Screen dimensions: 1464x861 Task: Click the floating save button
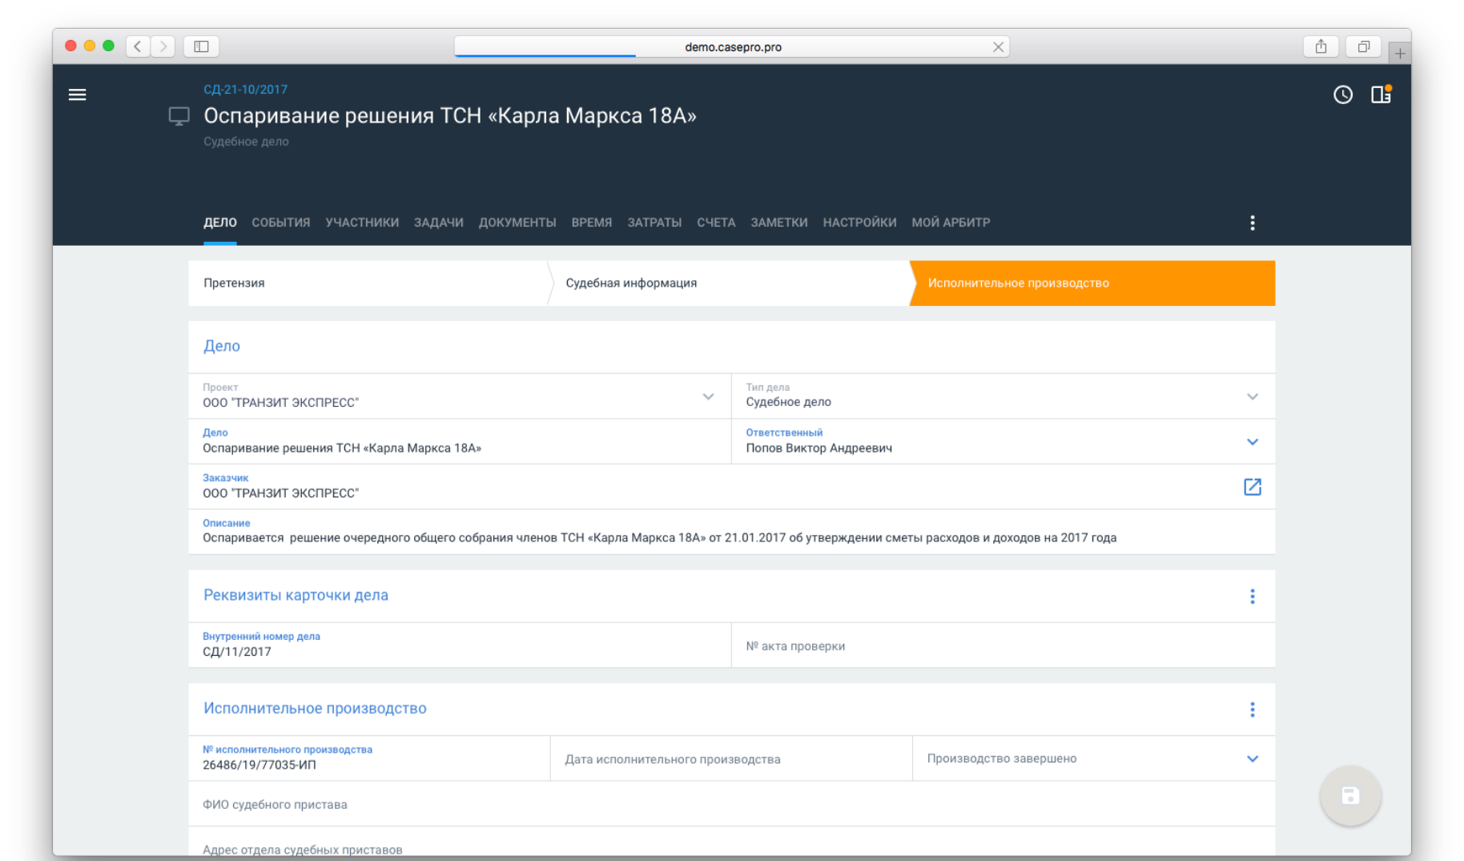1349,795
